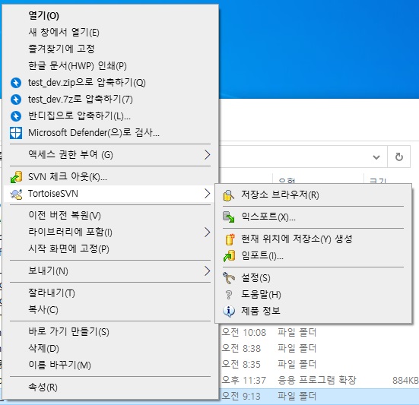Click the 도움말 question mark icon
This screenshot has height=405, width=419.
[x=229, y=295]
